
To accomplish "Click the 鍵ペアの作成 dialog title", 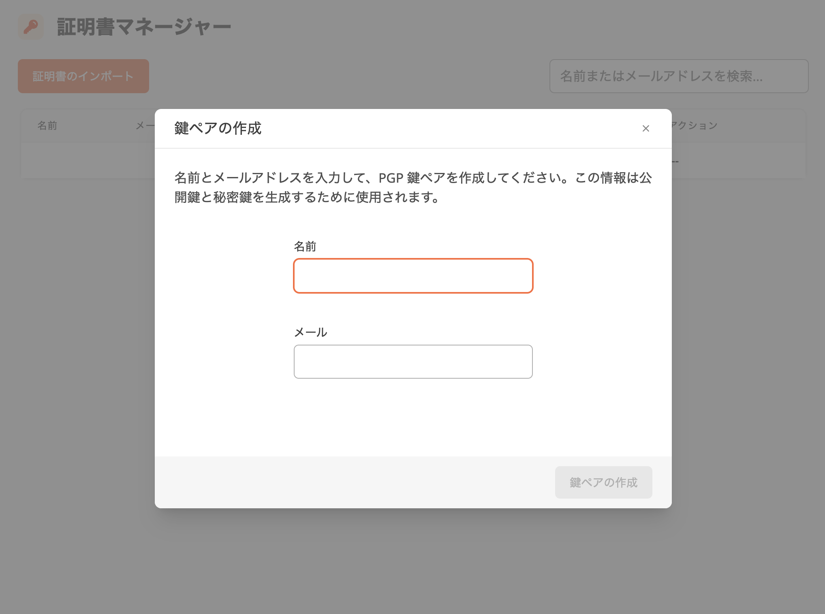I will point(218,128).
